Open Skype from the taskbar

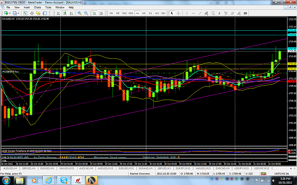(64, 180)
